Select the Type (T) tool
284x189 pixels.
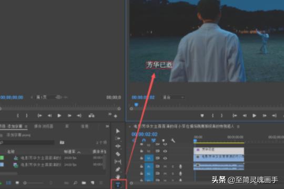118,185
